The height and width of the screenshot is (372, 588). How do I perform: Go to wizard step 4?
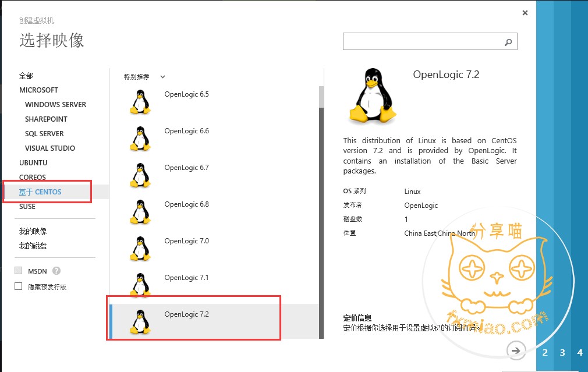point(580,353)
